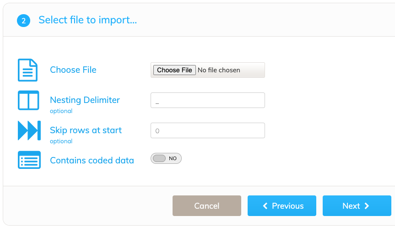The height and width of the screenshot is (227, 395).
Task: Click the Contains coded data label
Action: [x=92, y=161]
